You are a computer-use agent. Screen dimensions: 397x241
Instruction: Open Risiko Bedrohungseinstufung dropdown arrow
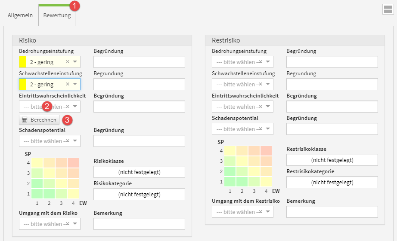click(x=75, y=62)
